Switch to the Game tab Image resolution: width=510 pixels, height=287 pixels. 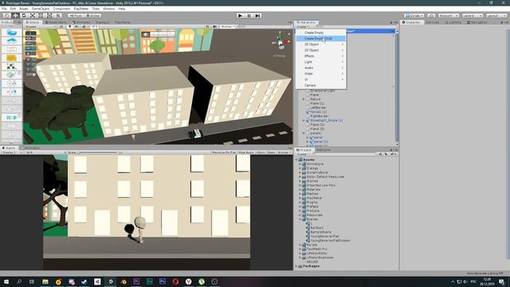tap(9, 148)
